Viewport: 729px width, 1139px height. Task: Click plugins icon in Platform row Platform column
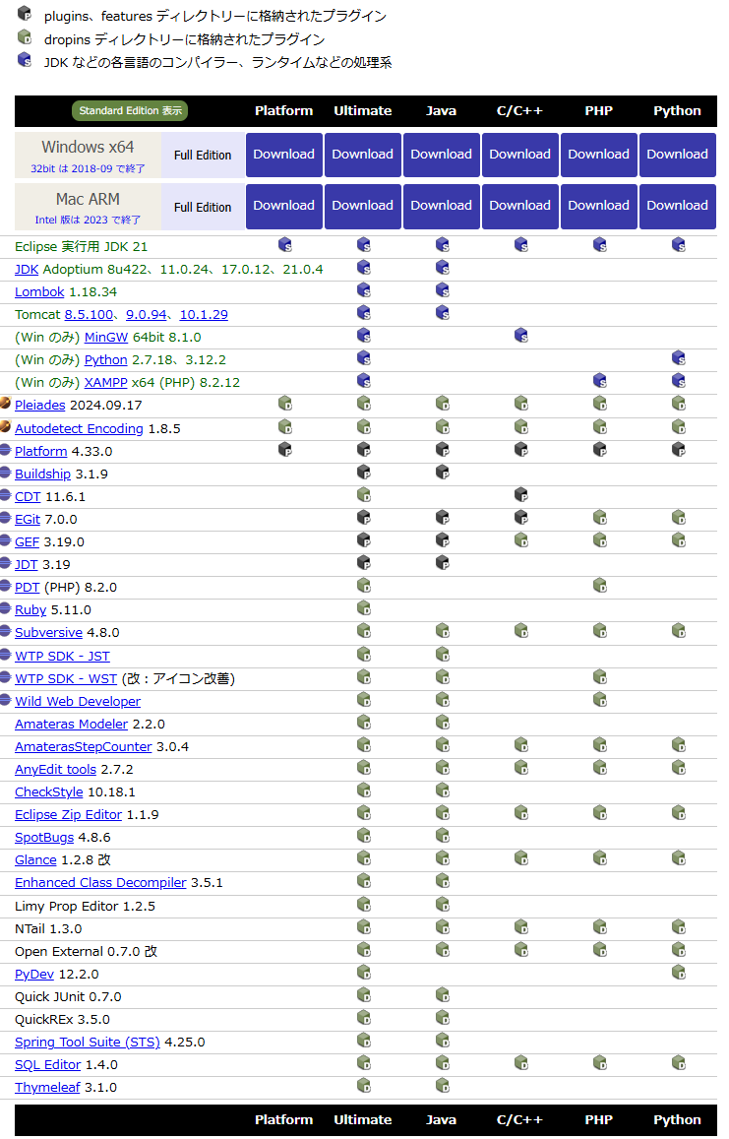tap(285, 450)
